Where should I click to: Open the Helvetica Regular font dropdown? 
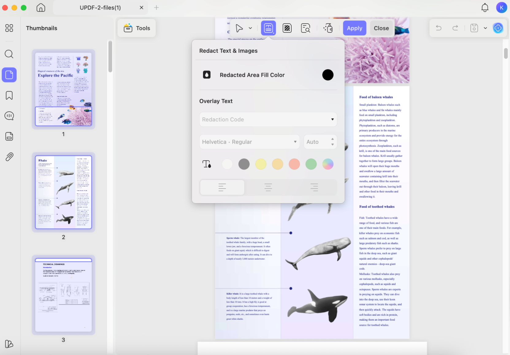click(250, 142)
